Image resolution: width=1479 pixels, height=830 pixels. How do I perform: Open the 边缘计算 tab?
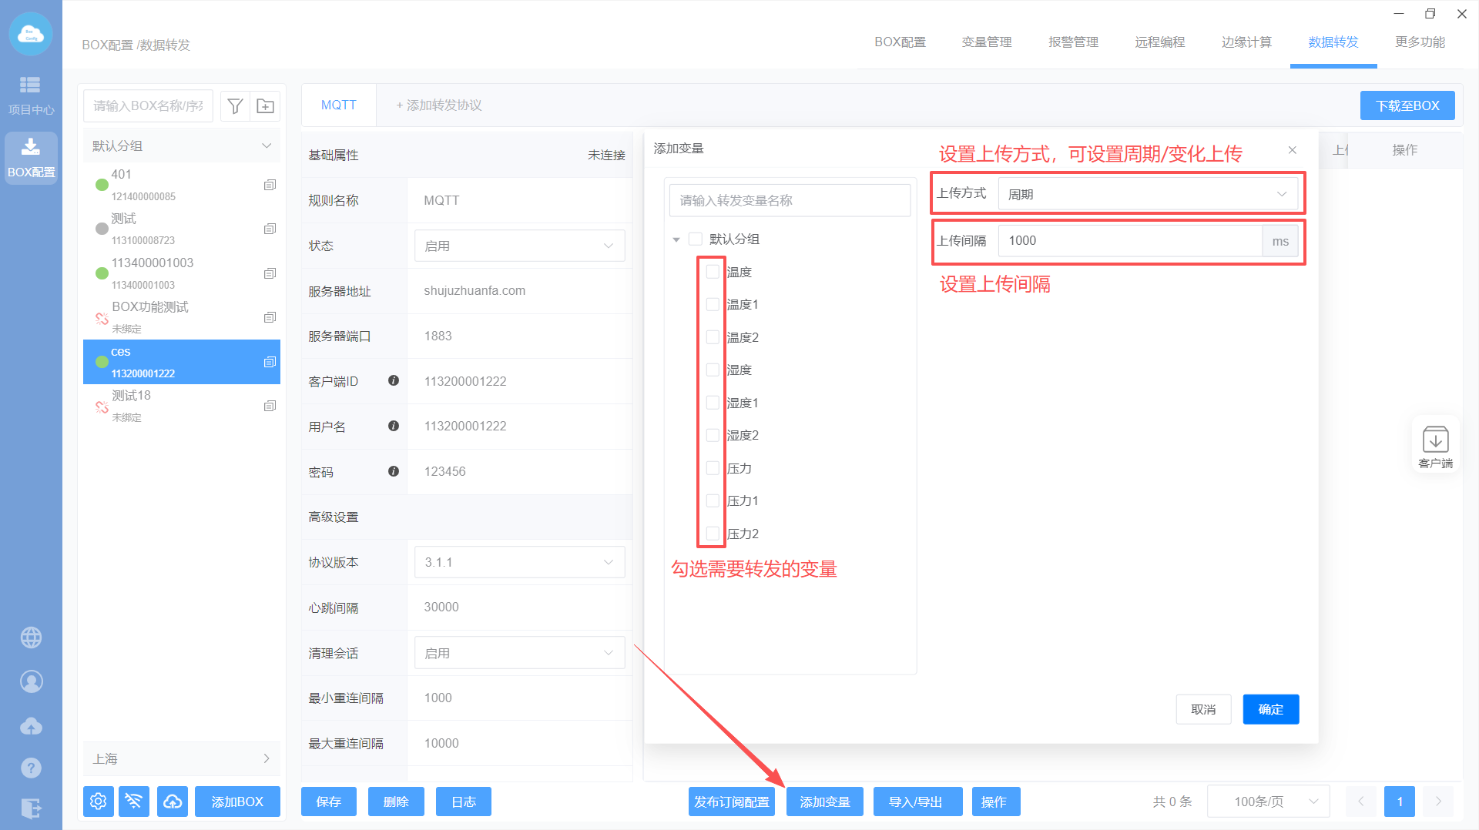click(x=1246, y=42)
